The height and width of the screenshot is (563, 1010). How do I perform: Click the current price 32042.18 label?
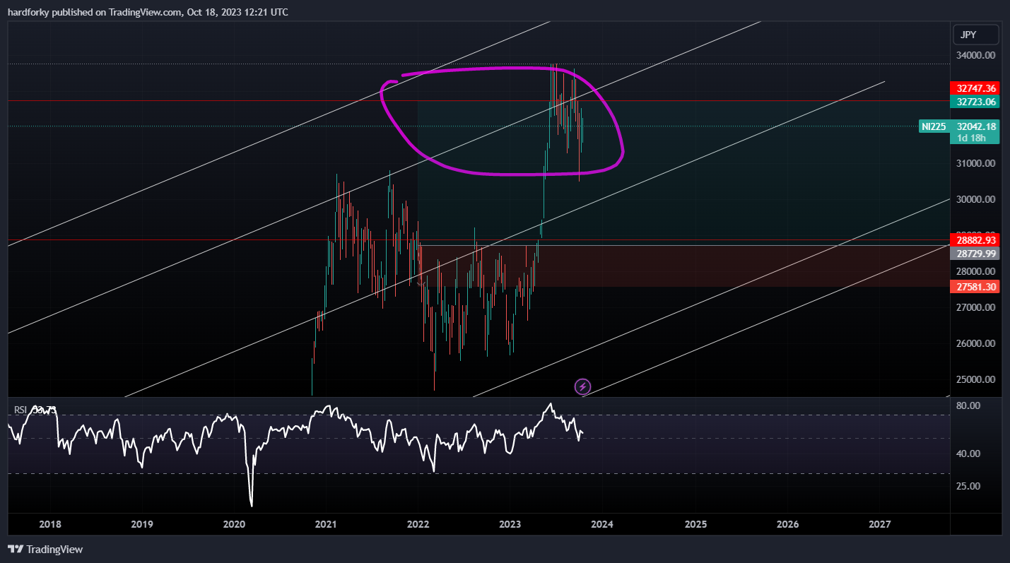tap(976, 126)
